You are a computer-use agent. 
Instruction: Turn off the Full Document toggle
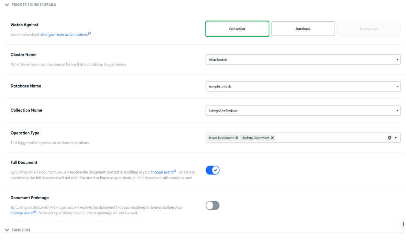[x=213, y=170]
